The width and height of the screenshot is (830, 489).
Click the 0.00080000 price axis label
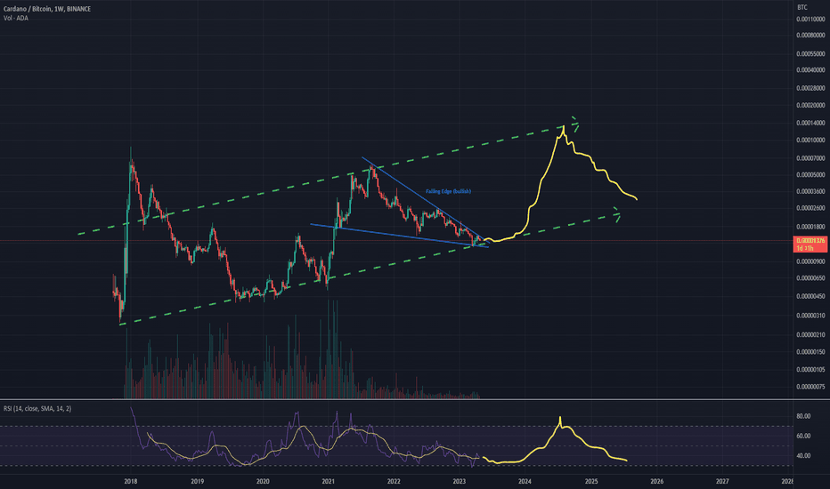point(810,36)
